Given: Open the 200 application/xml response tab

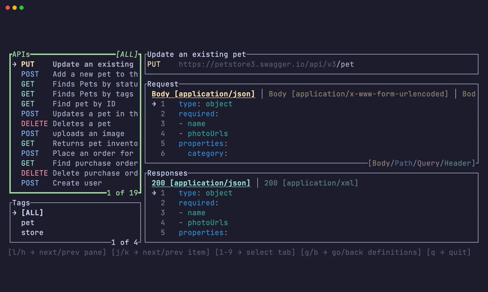Looking at the screenshot, I should pyautogui.click(x=312, y=183).
